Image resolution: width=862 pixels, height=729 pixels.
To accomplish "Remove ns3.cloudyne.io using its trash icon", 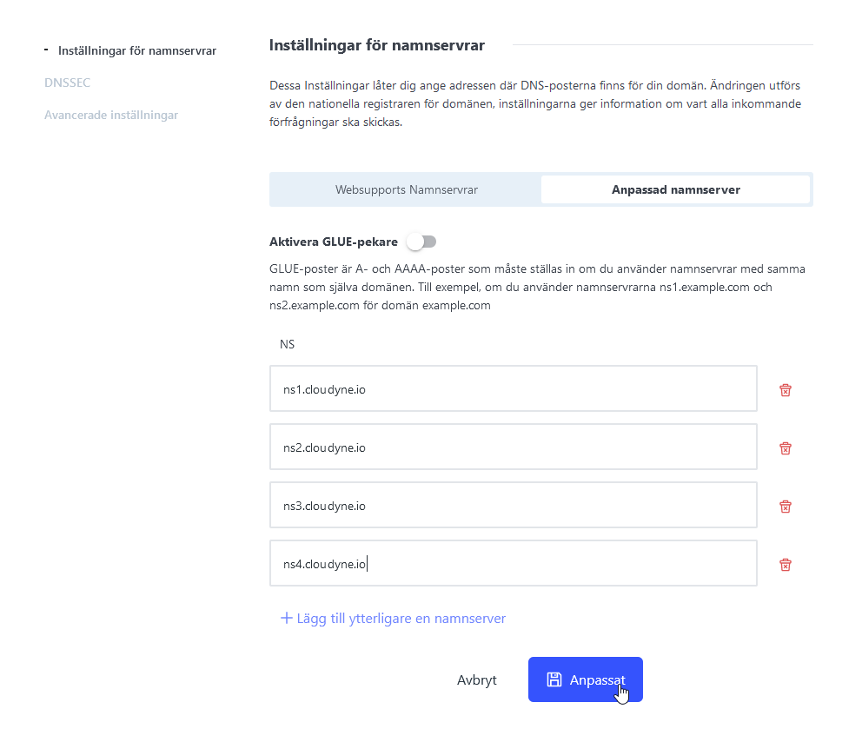I will [x=785, y=507].
